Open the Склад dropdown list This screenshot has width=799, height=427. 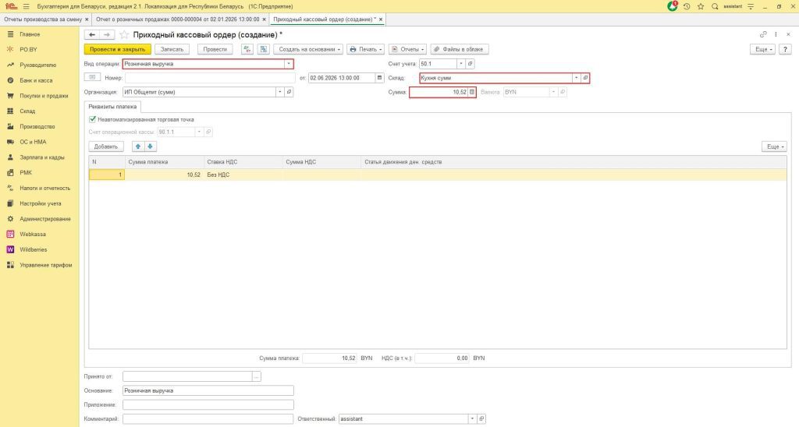click(x=577, y=78)
